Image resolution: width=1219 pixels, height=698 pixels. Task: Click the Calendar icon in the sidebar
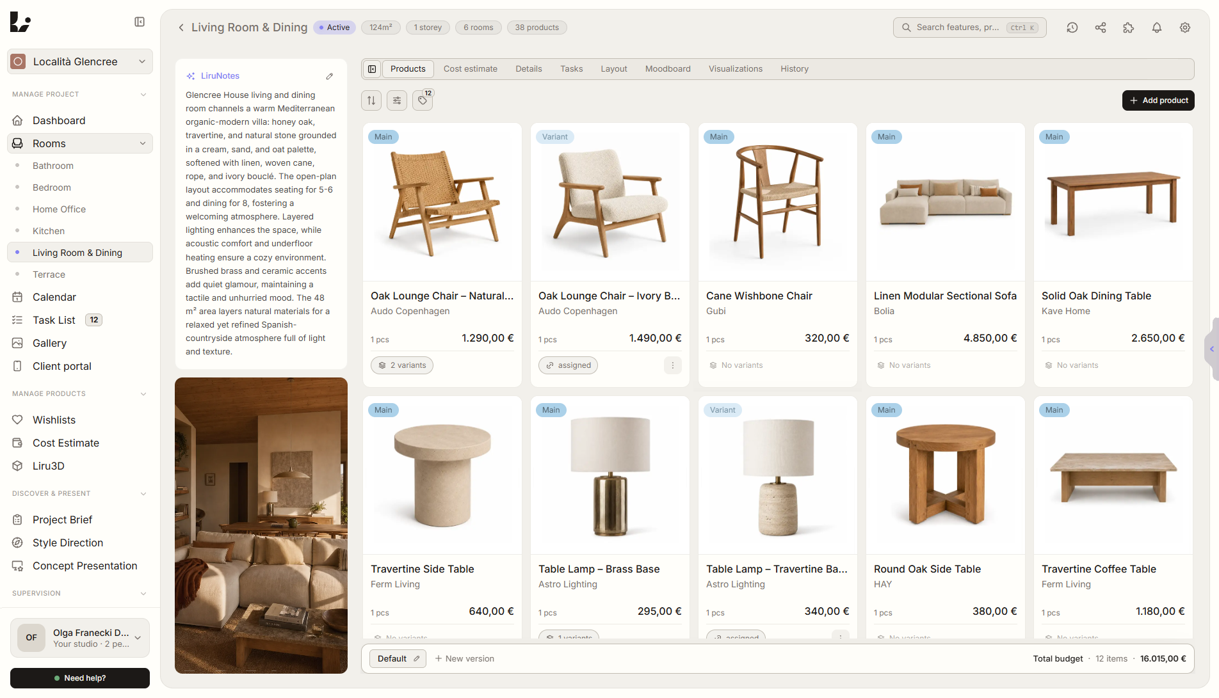[17, 297]
